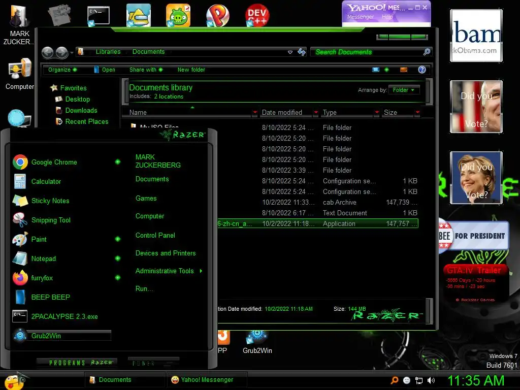The height and width of the screenshot is (390, 520).
Task: Expand Google Chrome jump list arrow
Action: (118, 162)
